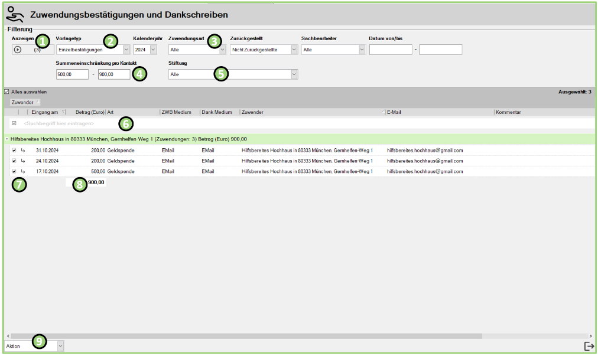
Task: Uncheck the 17.10.2024 donation row checkbox
Action: click(x=14, y=172)
